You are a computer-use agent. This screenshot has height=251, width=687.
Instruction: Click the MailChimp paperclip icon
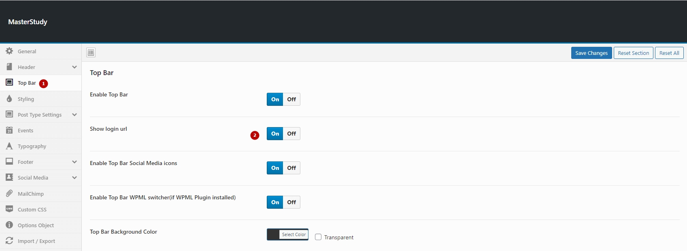[9, 194]
